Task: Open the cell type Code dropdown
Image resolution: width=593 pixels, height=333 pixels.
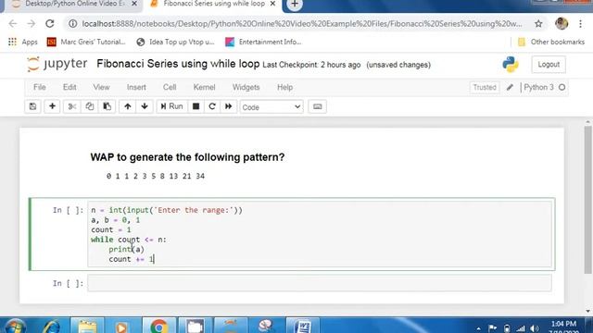Action: [x=271, y=107]
